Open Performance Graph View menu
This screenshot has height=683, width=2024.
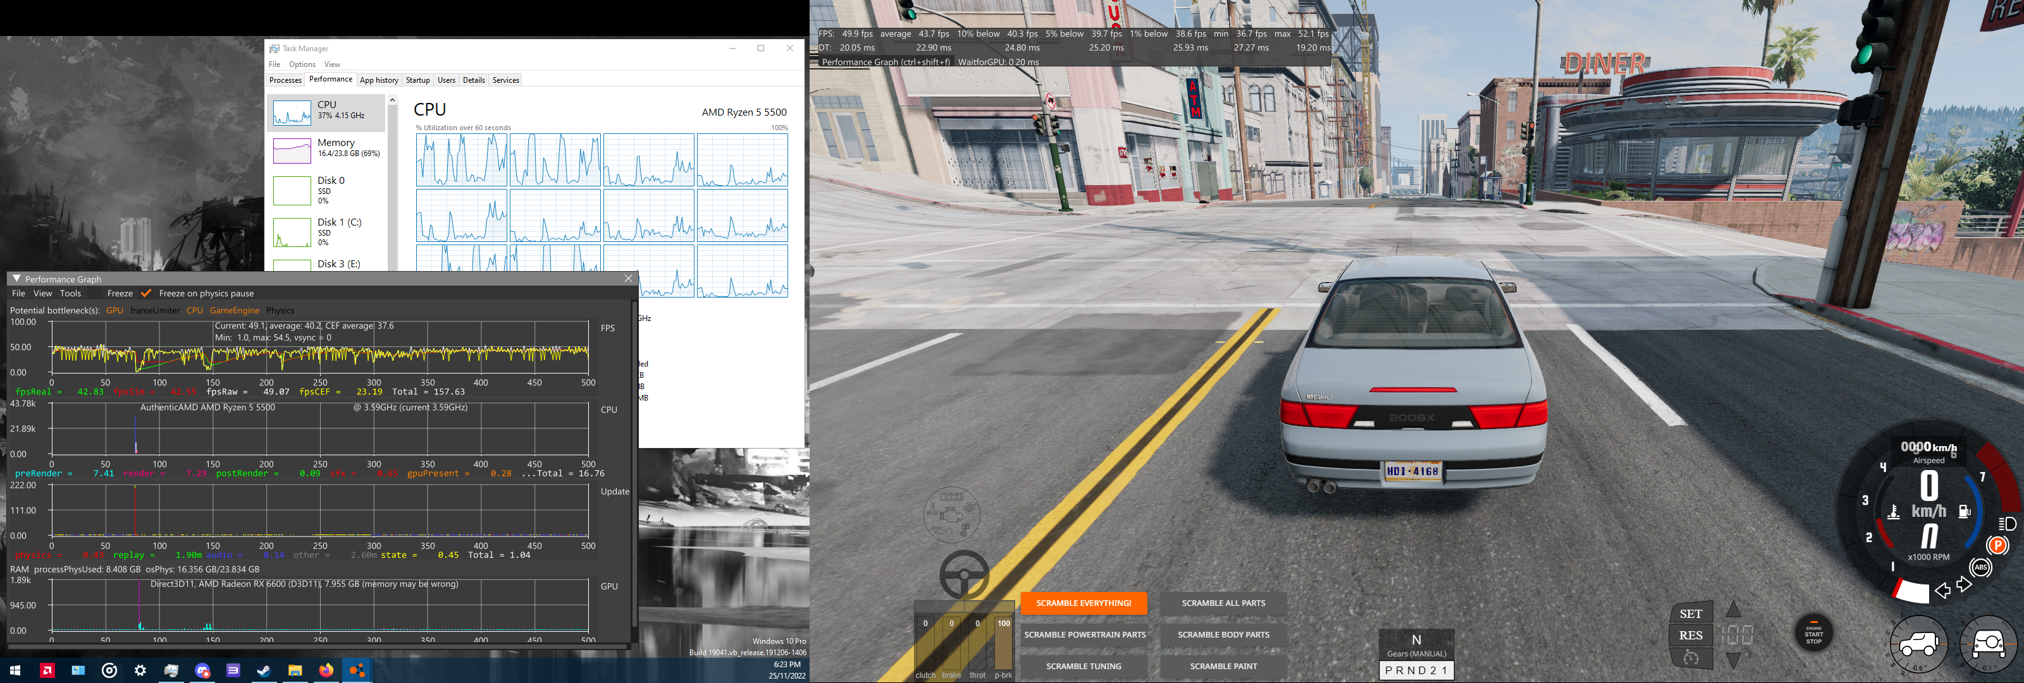[43, 294]
